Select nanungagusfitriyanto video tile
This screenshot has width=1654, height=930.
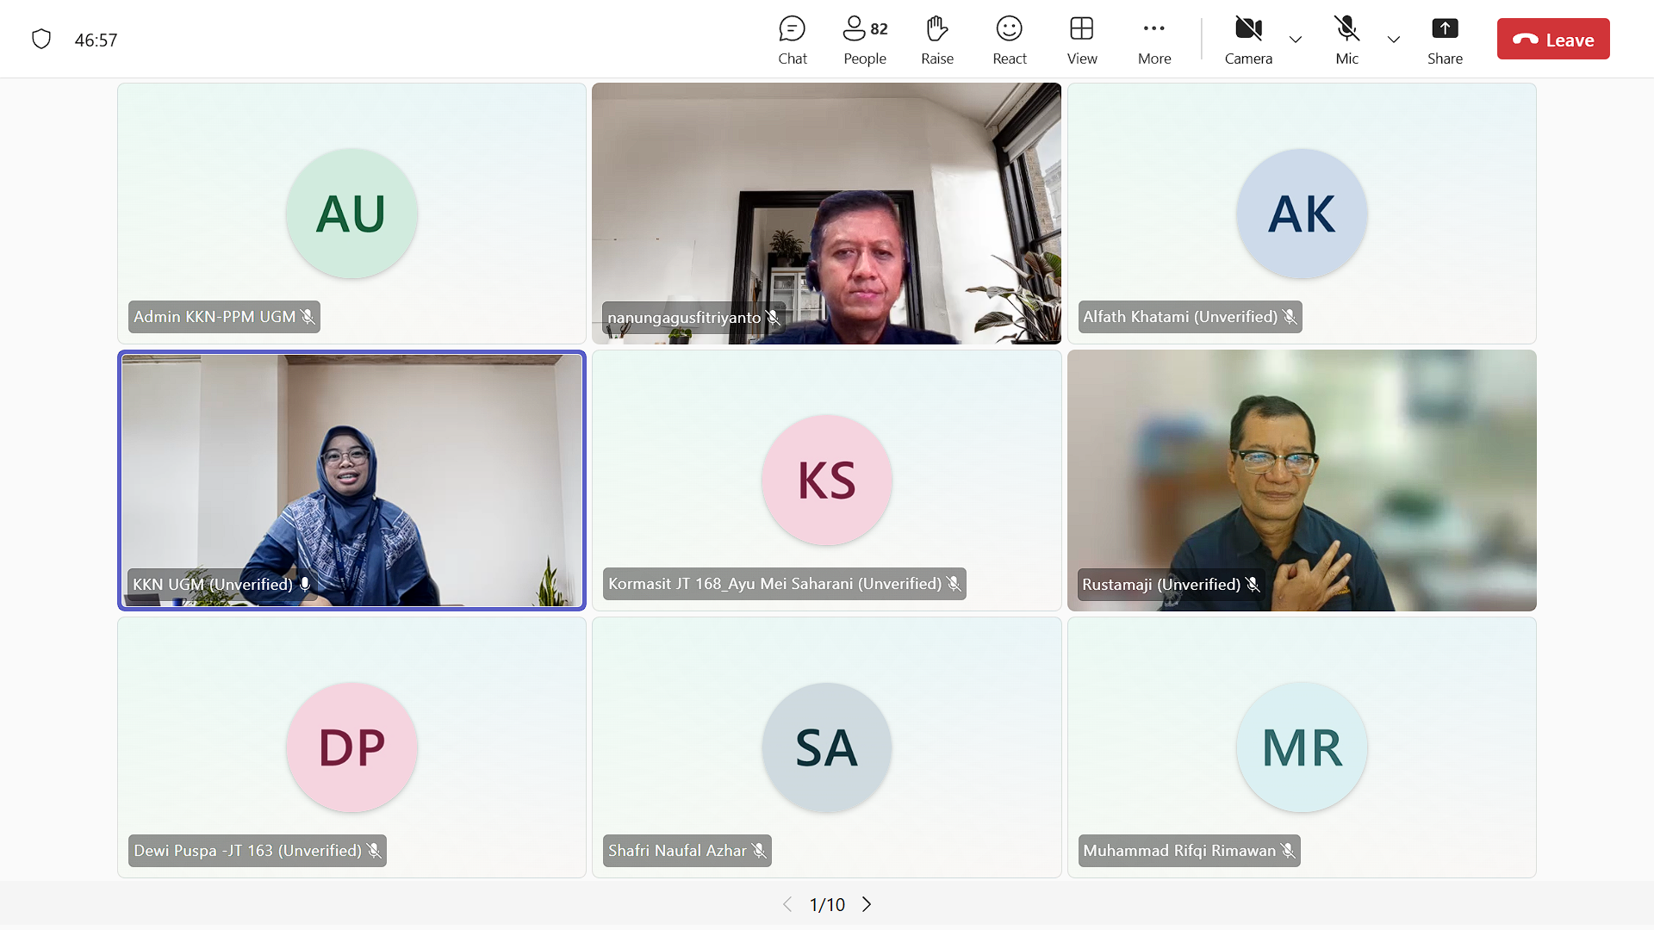(x=825, y=213)
